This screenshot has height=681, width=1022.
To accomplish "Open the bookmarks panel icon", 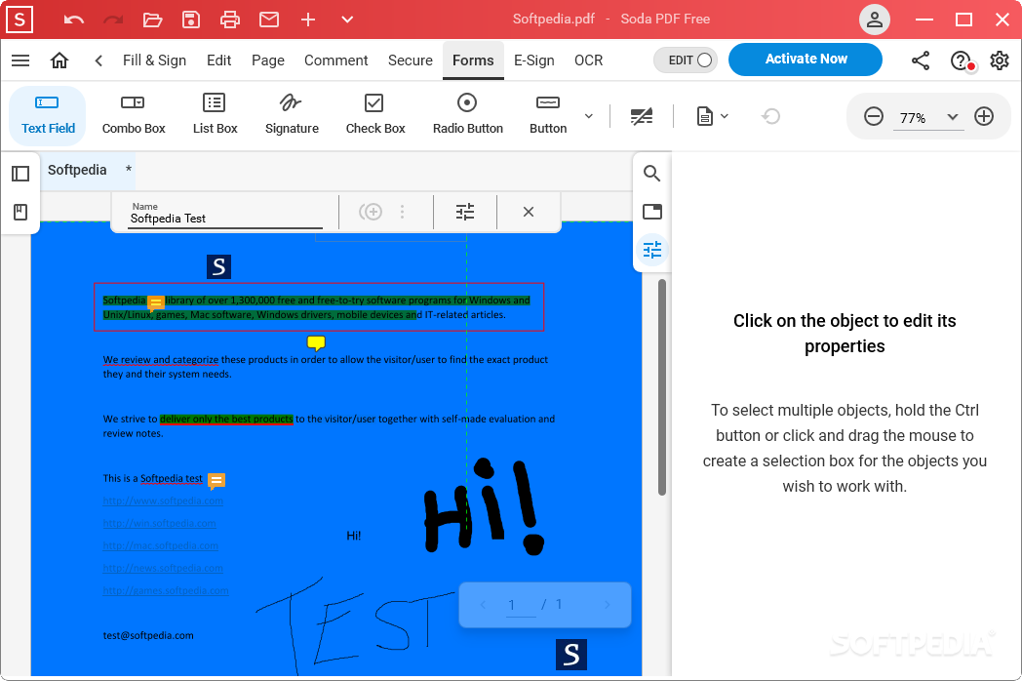I will tap(20, 212).
